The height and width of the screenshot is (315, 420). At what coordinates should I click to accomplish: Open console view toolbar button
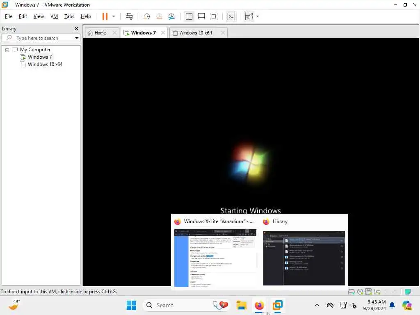point(231,16)
